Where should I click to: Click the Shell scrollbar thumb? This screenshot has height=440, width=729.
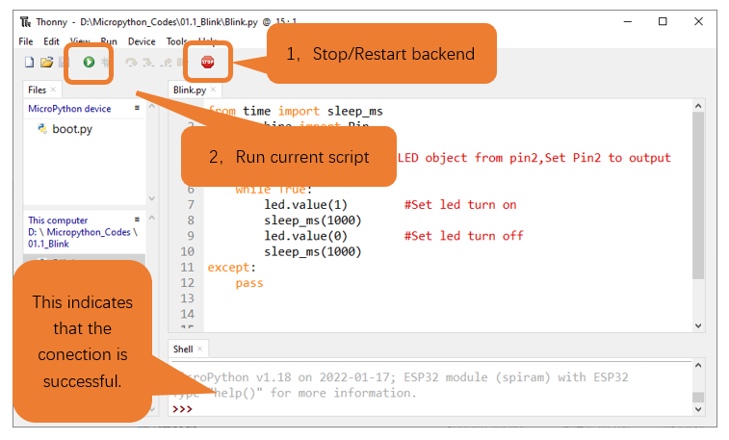pyautogui.click(x=698, y=398)
